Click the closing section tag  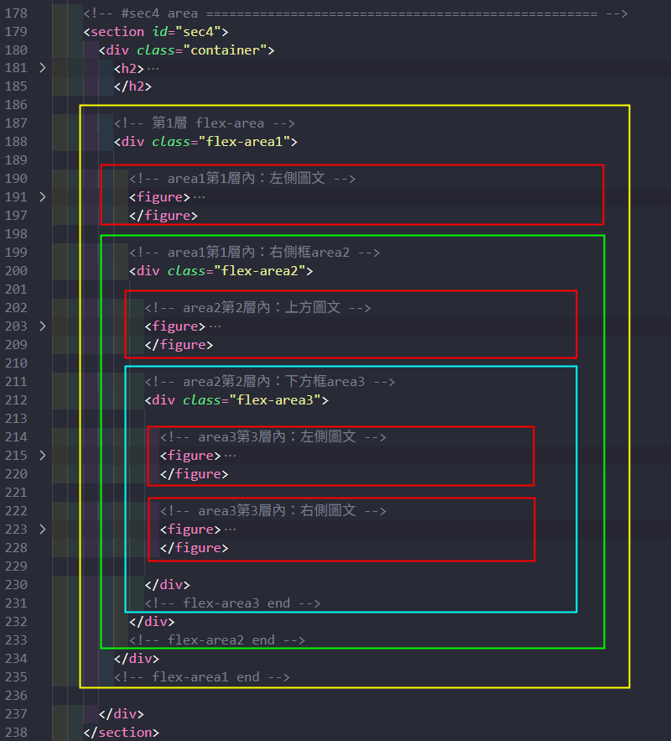[121, 733]
